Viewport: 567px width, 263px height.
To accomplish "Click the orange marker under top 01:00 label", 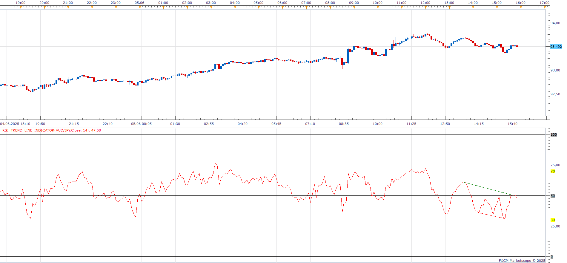I will pyautogui.click(x=163, y=7).
